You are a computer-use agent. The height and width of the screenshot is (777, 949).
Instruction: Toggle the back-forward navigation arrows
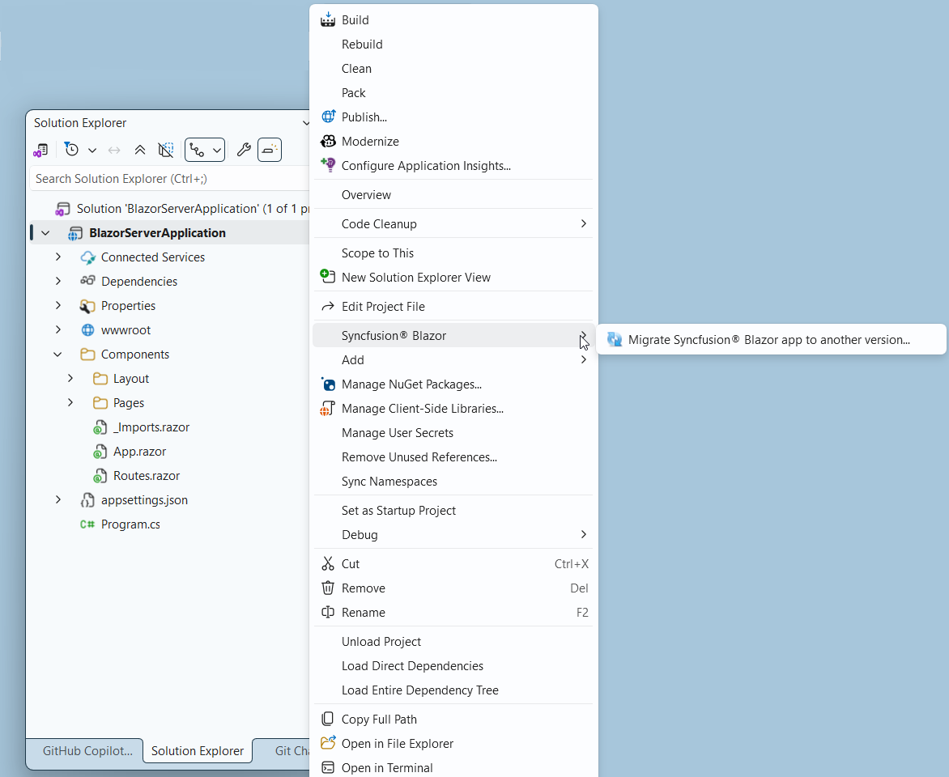point(113,150)
